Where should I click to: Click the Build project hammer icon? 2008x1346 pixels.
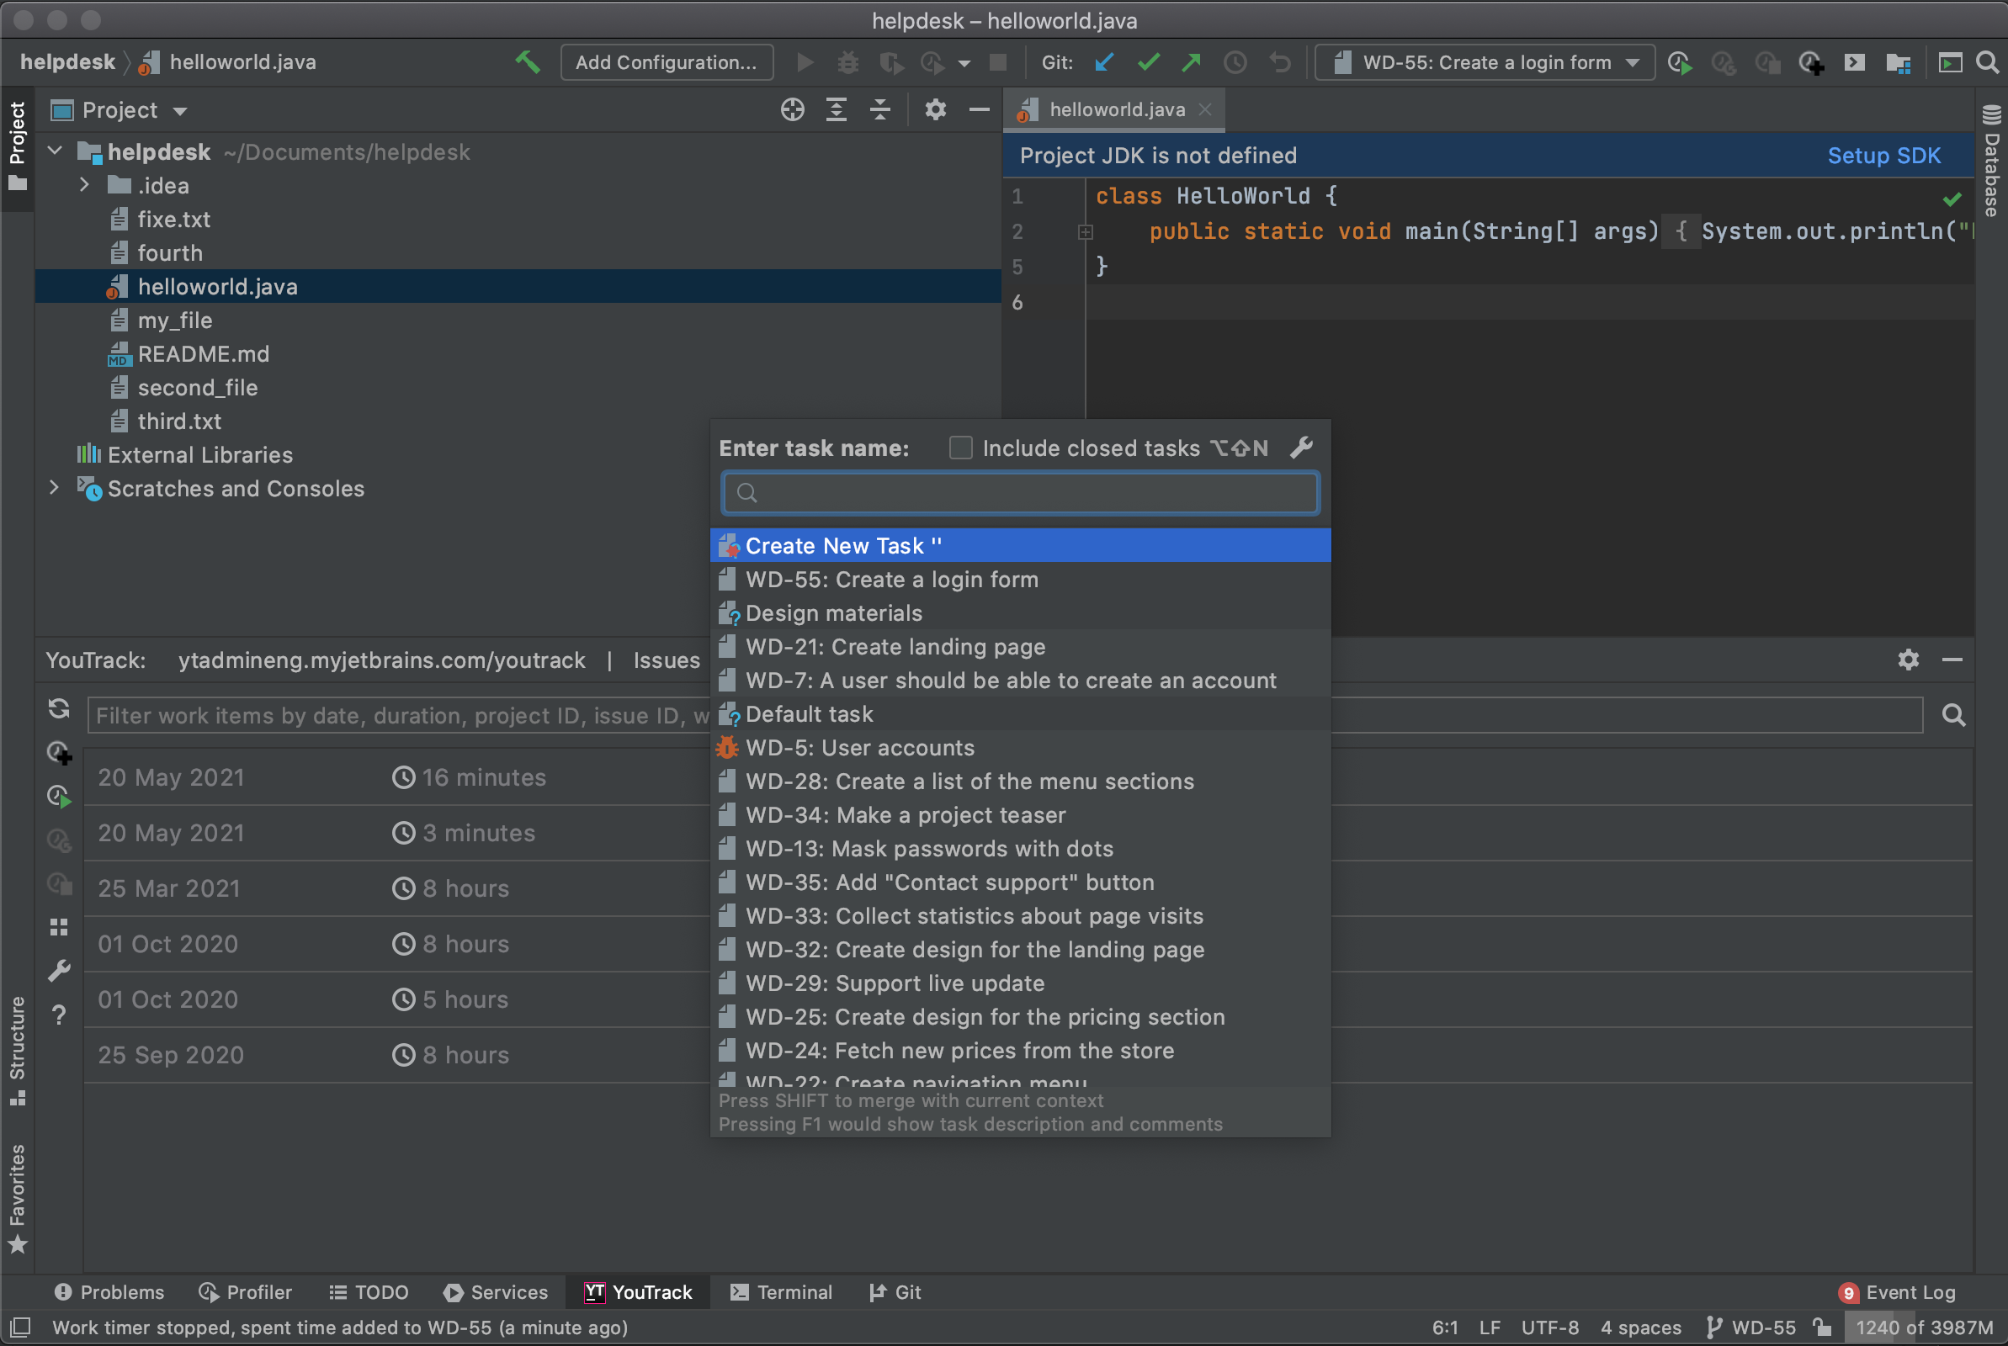pyautogui.click(x=527, y=61)
